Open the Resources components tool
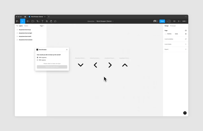203x131 pixels. click(x=47, y=21)
